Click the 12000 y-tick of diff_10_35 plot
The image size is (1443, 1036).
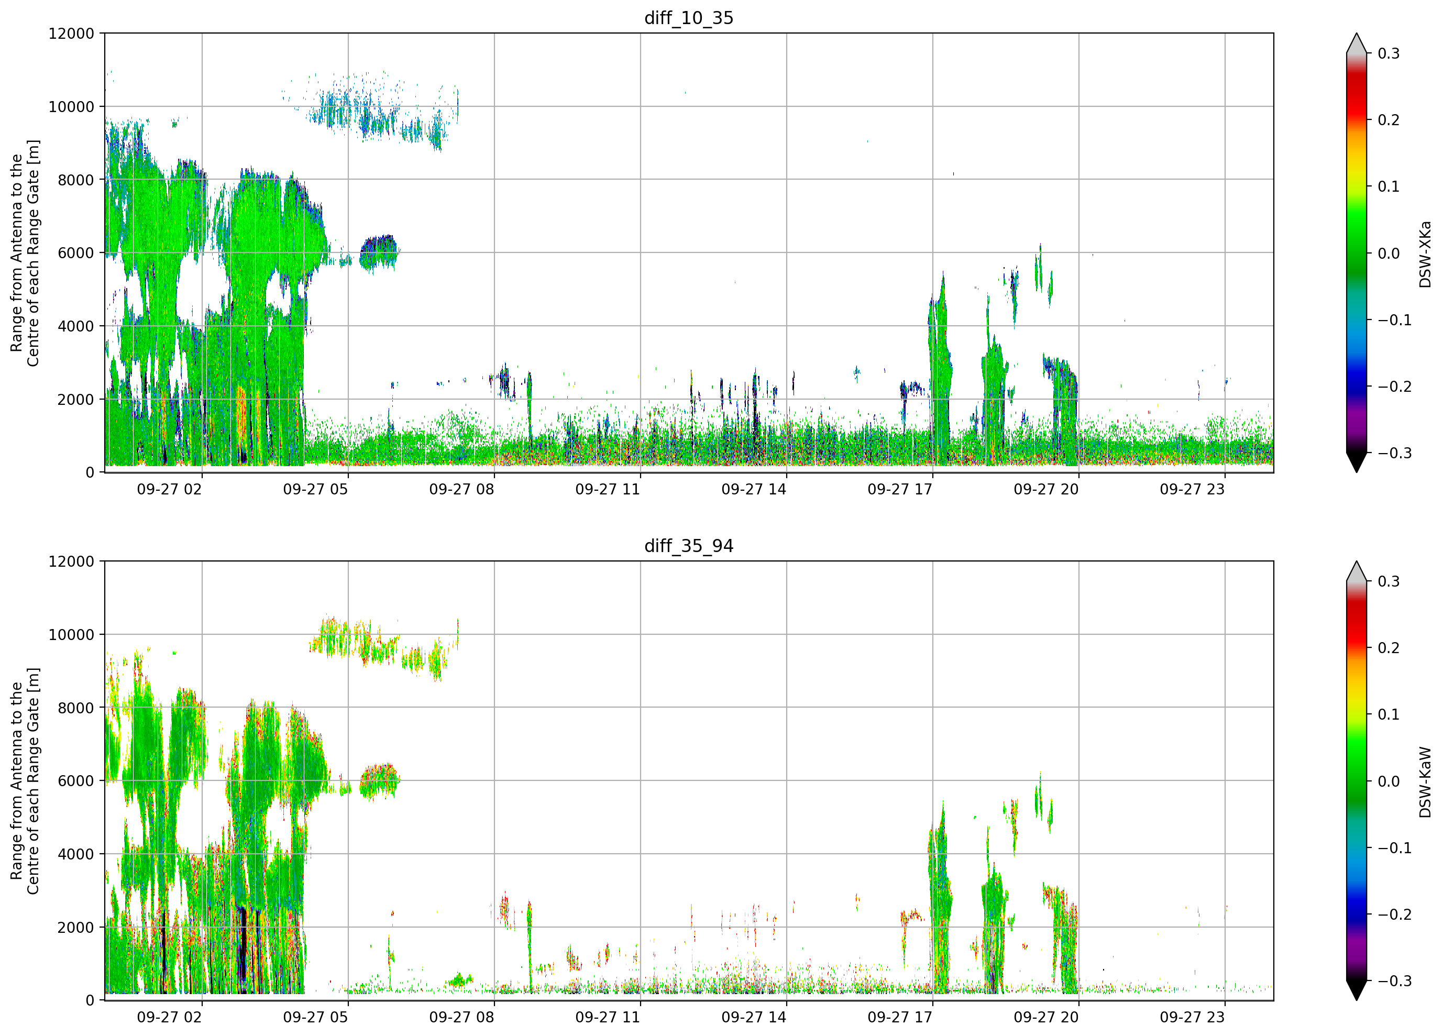click(x=71, y=34)
